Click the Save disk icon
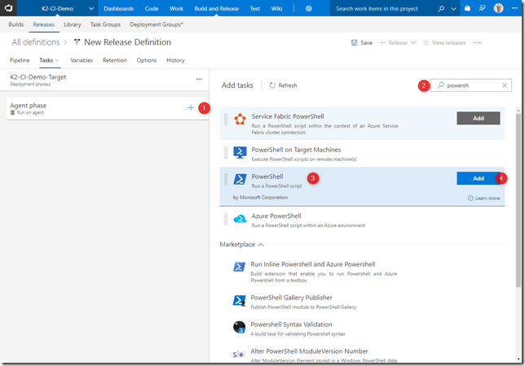The image size is (525, 366). click(355, 43)
